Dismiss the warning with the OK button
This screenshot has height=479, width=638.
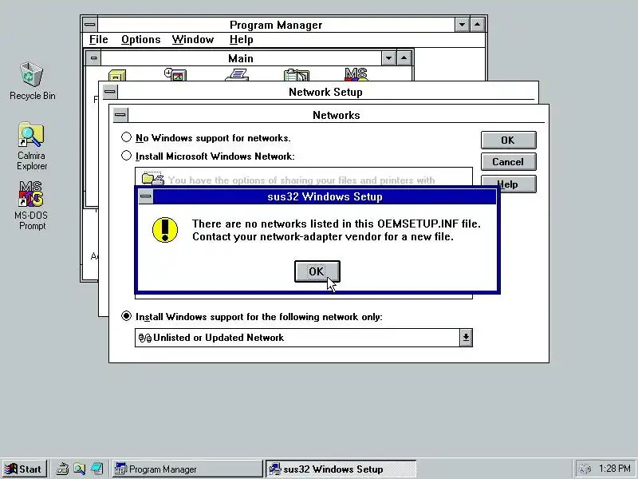tap(317, 271)
